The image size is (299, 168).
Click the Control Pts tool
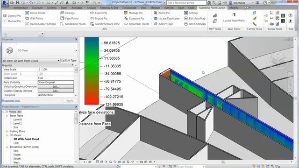tap(12, 15)
